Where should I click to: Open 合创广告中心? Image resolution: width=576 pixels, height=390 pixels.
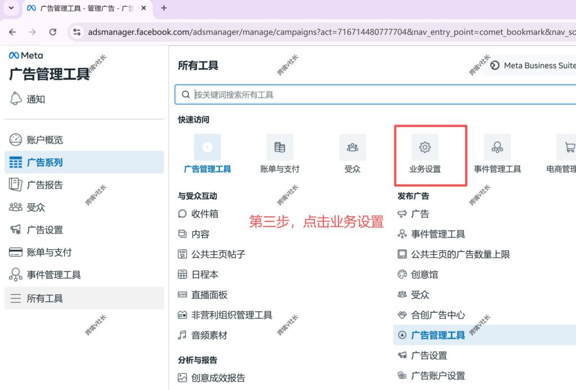click(x=431, y=315)
